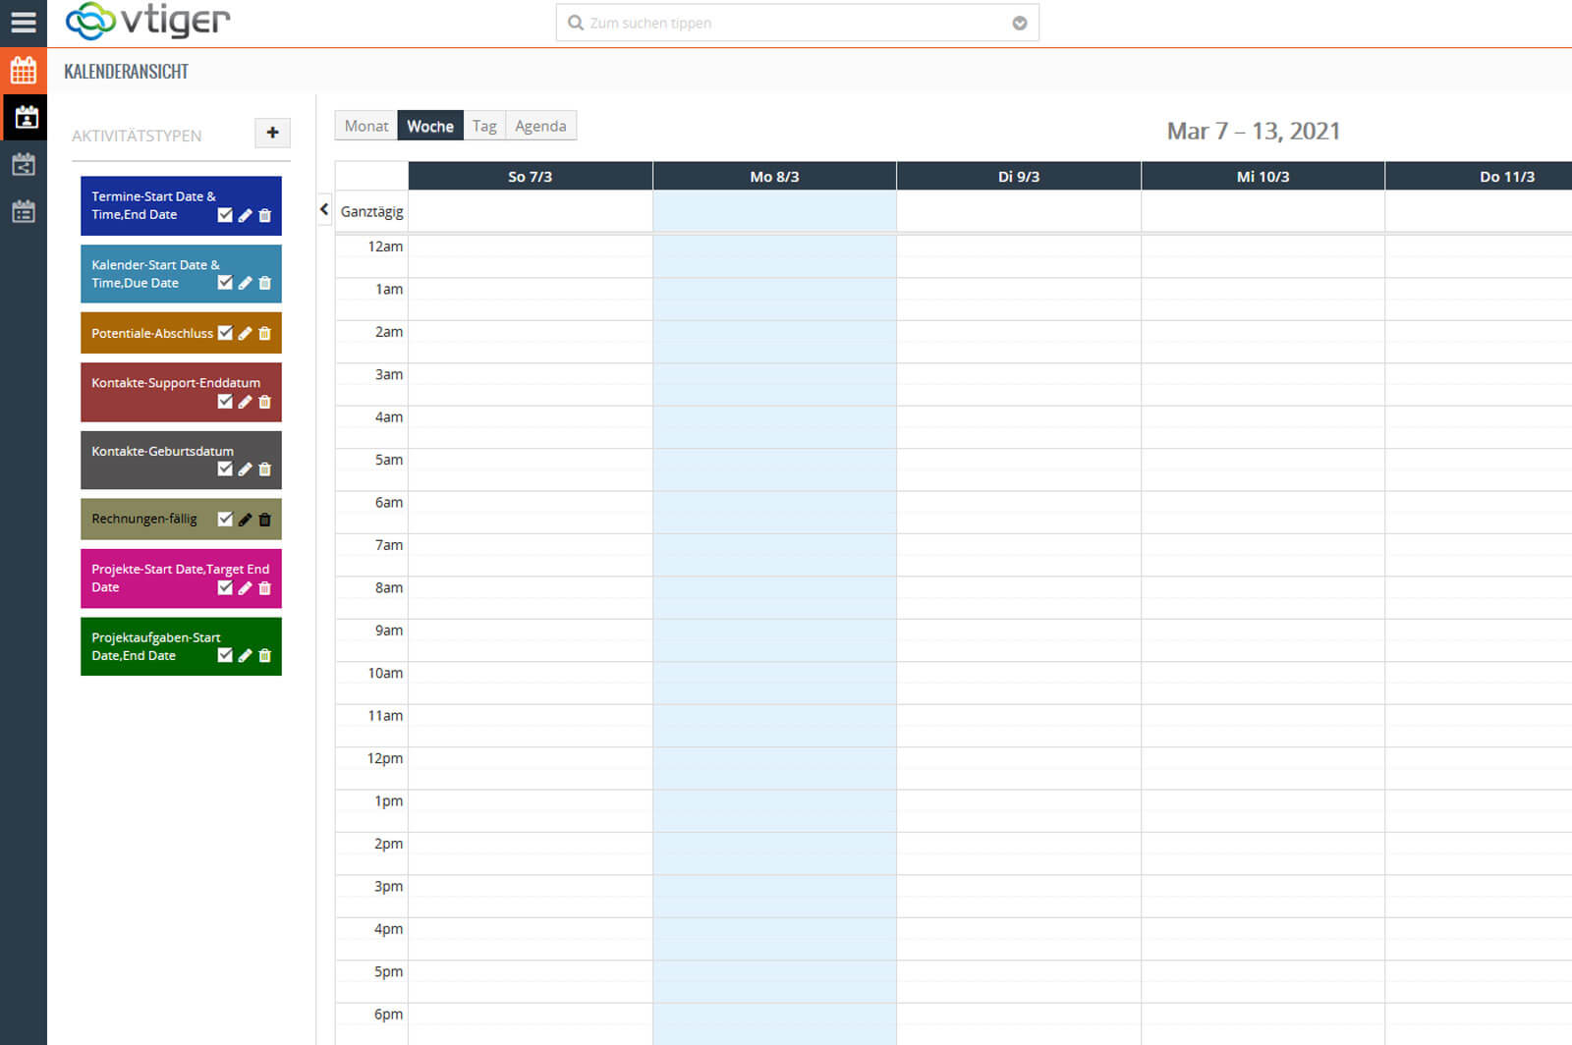Image resolution: width=1572 pixels, height=1045 pixels.
Task: Switch to Agenda view
Action: coord(540,126)
